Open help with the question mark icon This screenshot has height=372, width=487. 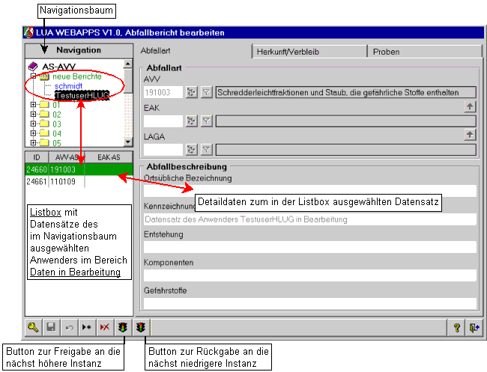456,327
